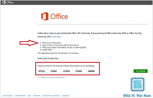This screenshot has height=98, width=153.
Task: Open the Accessibility footer link
Action: (x=66, y=96)
